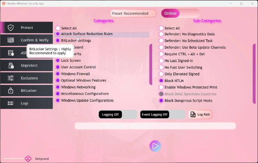Uncheck Windows Networking category
The width and height of the screenshot is (258, 163).
click(58, 87)
